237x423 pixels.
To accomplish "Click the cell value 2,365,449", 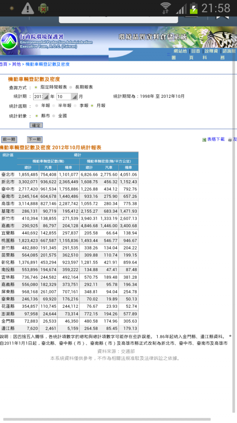I will coord(69,182).
